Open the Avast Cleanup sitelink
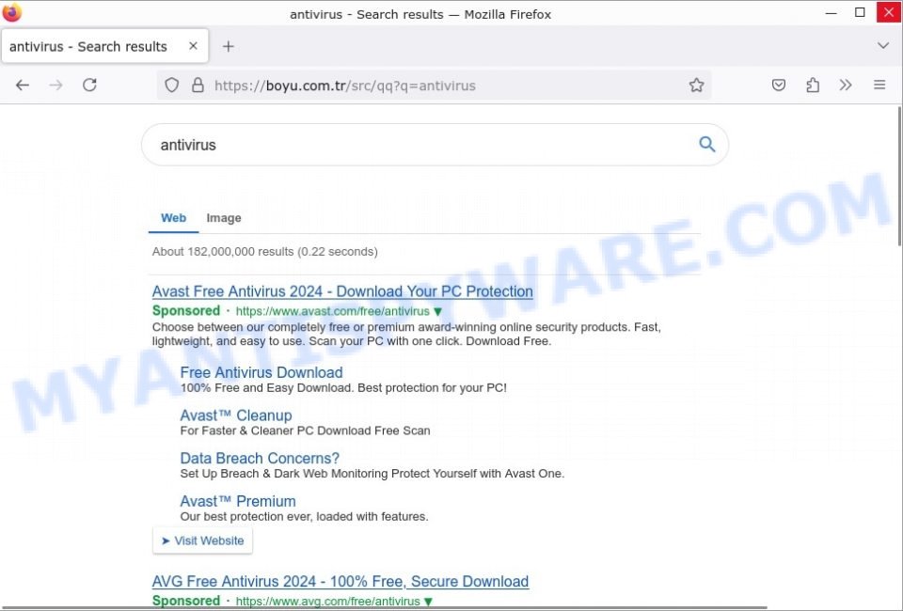This screenshot has height=611, width=903. [235, 415]
